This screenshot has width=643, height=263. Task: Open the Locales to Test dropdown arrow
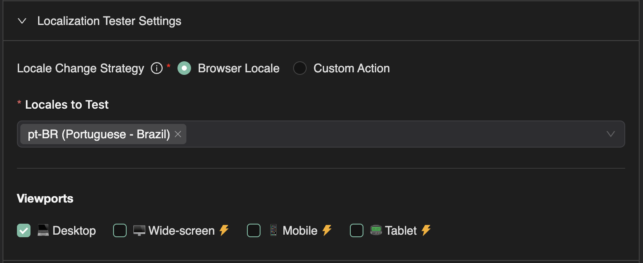610,134
